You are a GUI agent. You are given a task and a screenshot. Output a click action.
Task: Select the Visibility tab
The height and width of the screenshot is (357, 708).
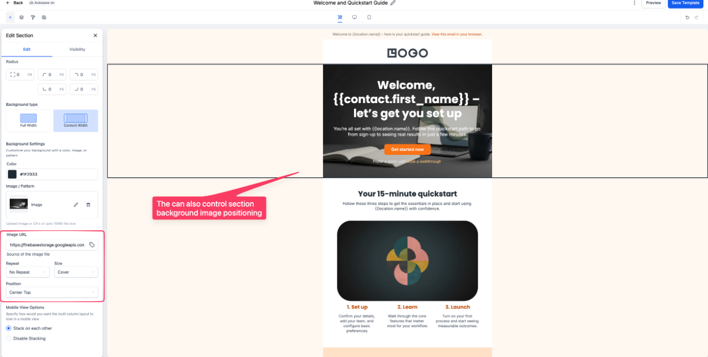(x=77, y=50)
